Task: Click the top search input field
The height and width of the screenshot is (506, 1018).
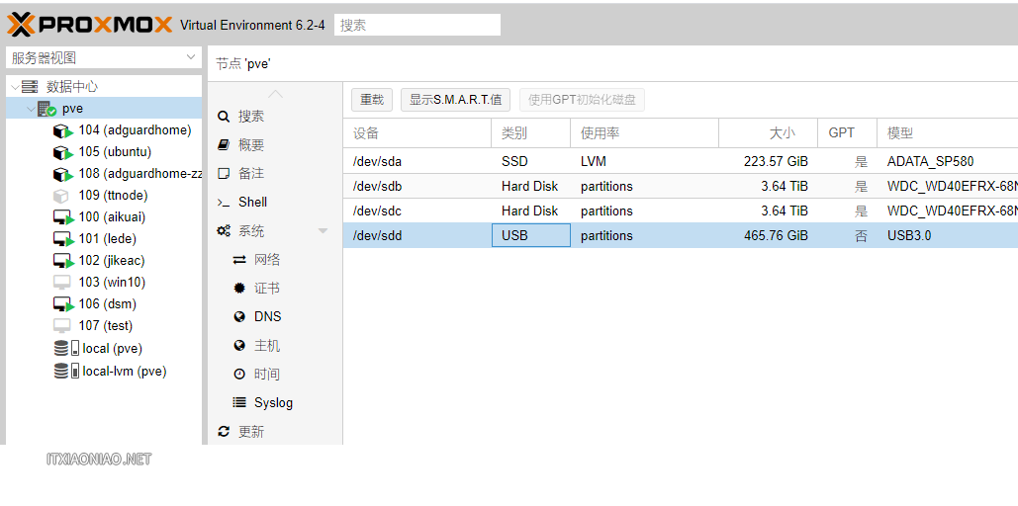Action: point(417,25)
